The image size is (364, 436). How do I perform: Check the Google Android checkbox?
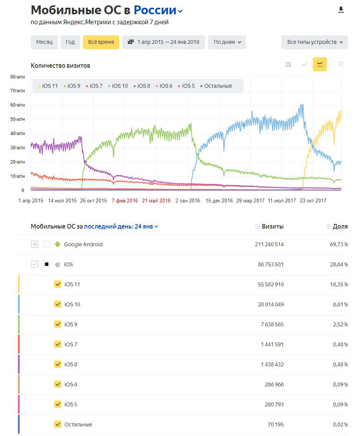coord(46,244)
